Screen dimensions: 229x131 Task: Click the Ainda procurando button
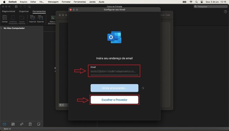tap(114, 88)
